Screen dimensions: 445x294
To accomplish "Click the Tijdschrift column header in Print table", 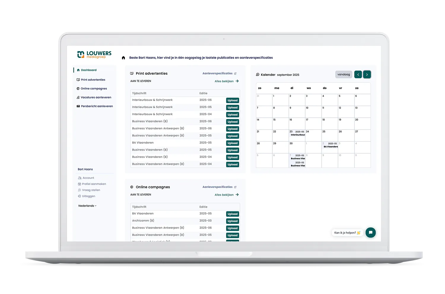I will tap(139, 93).
